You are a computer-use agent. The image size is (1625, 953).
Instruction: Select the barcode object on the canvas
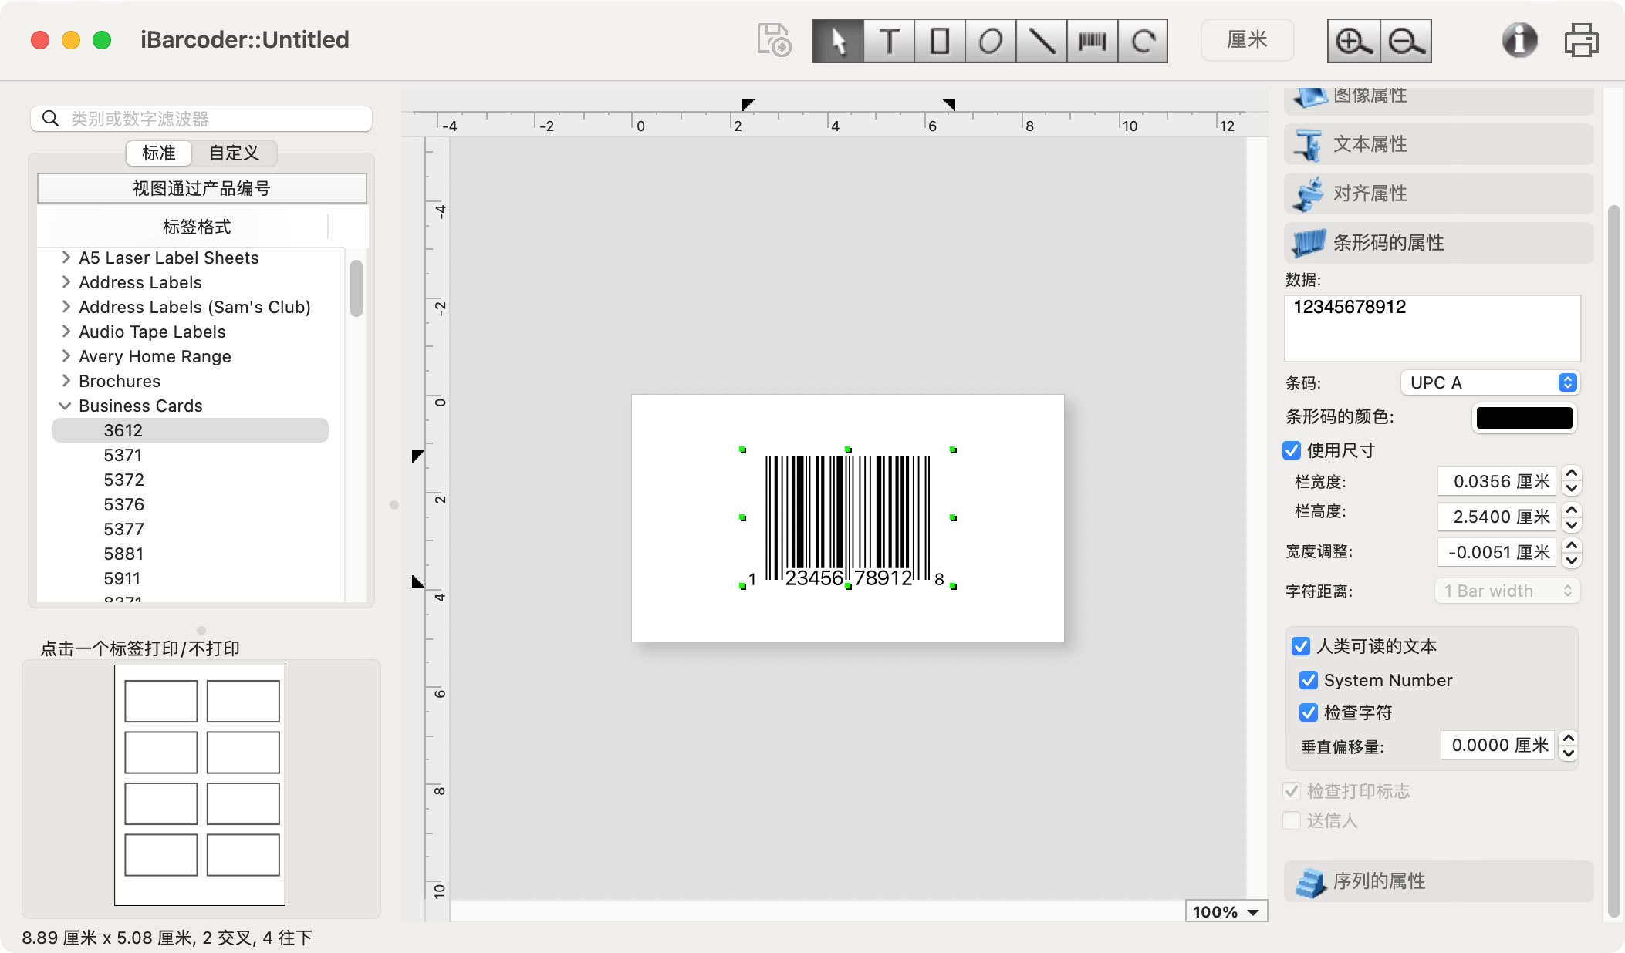(x=848, y=518)
